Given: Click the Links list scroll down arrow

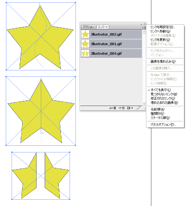Looking at the screenshot, I should pyautogui.click(x=144, y=104).
